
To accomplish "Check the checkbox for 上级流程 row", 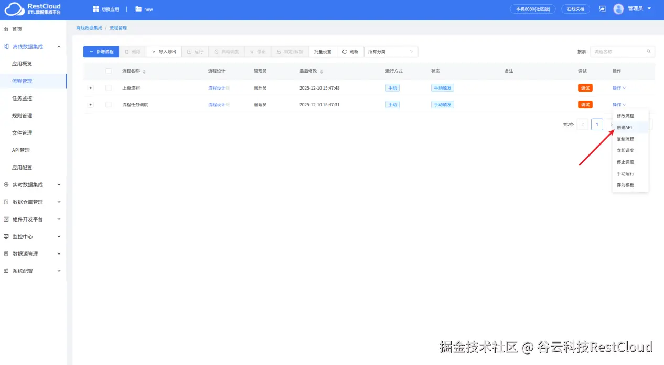I will coord(108,87).
